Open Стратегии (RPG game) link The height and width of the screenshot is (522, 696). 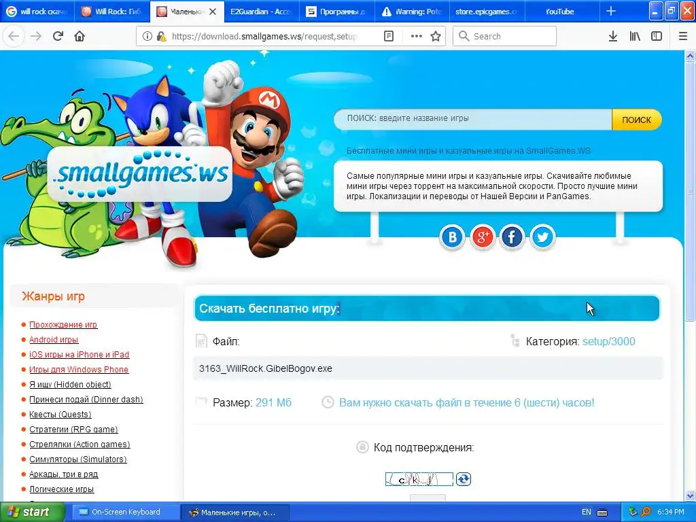point(73,430)
